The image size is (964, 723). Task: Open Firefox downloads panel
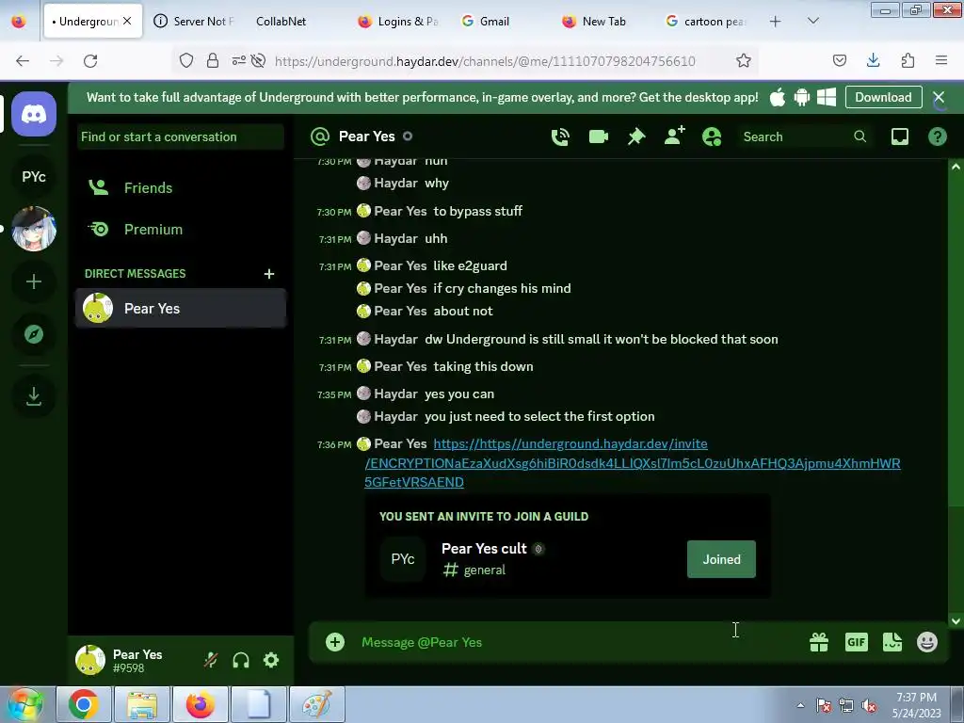pyautogui.click(x=873, y=61)
